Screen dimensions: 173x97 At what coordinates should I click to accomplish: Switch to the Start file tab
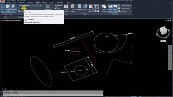[5, 17]
